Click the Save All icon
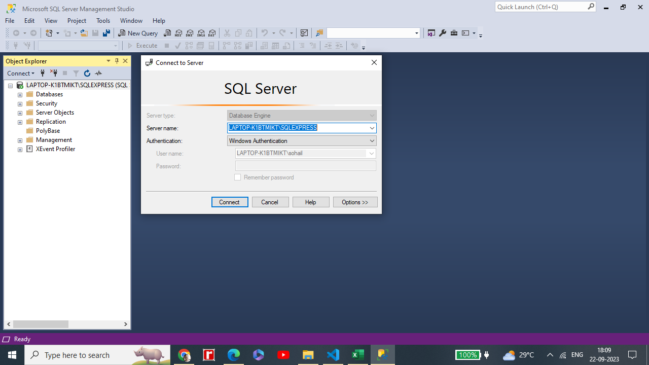649x365 pixels. point(106,33)
